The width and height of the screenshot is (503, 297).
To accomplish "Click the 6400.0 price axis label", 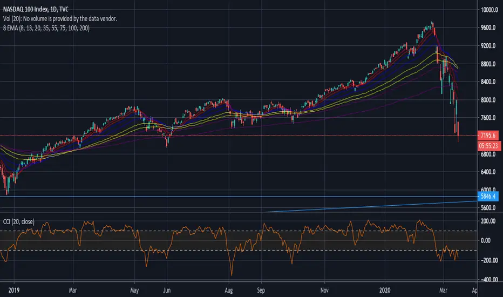I will click(488, 172).
